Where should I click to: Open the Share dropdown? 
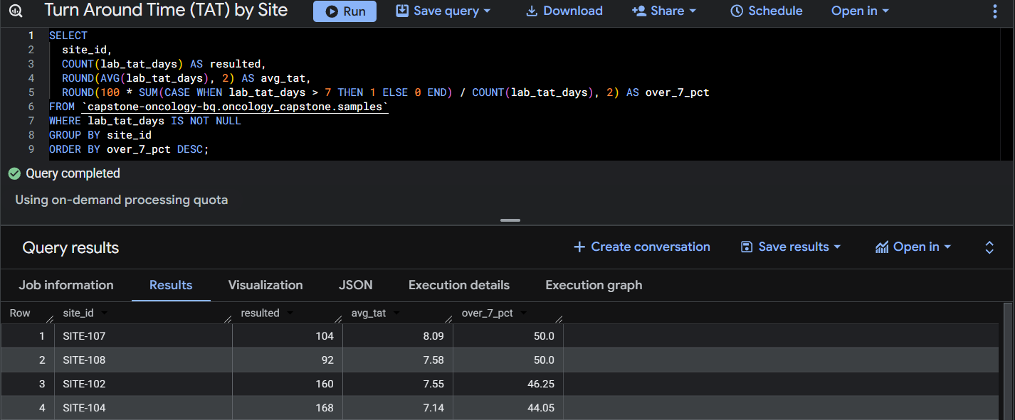[663, 11]
